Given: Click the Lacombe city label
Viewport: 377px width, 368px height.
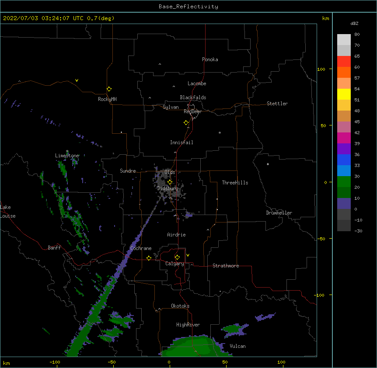Looking at the screenshot, I should [197, 83].
